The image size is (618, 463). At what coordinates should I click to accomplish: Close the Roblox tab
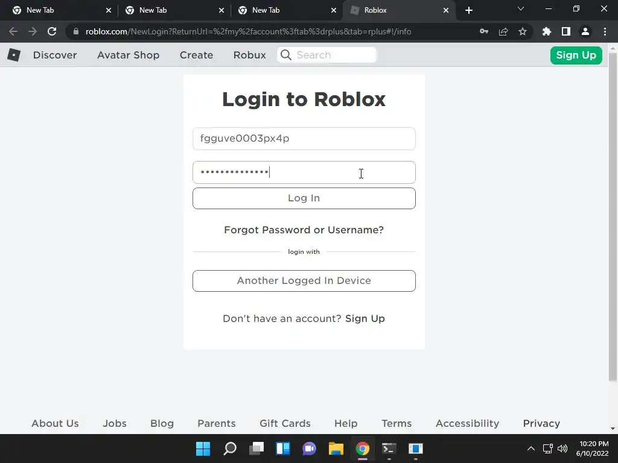(x=446, y=10)
